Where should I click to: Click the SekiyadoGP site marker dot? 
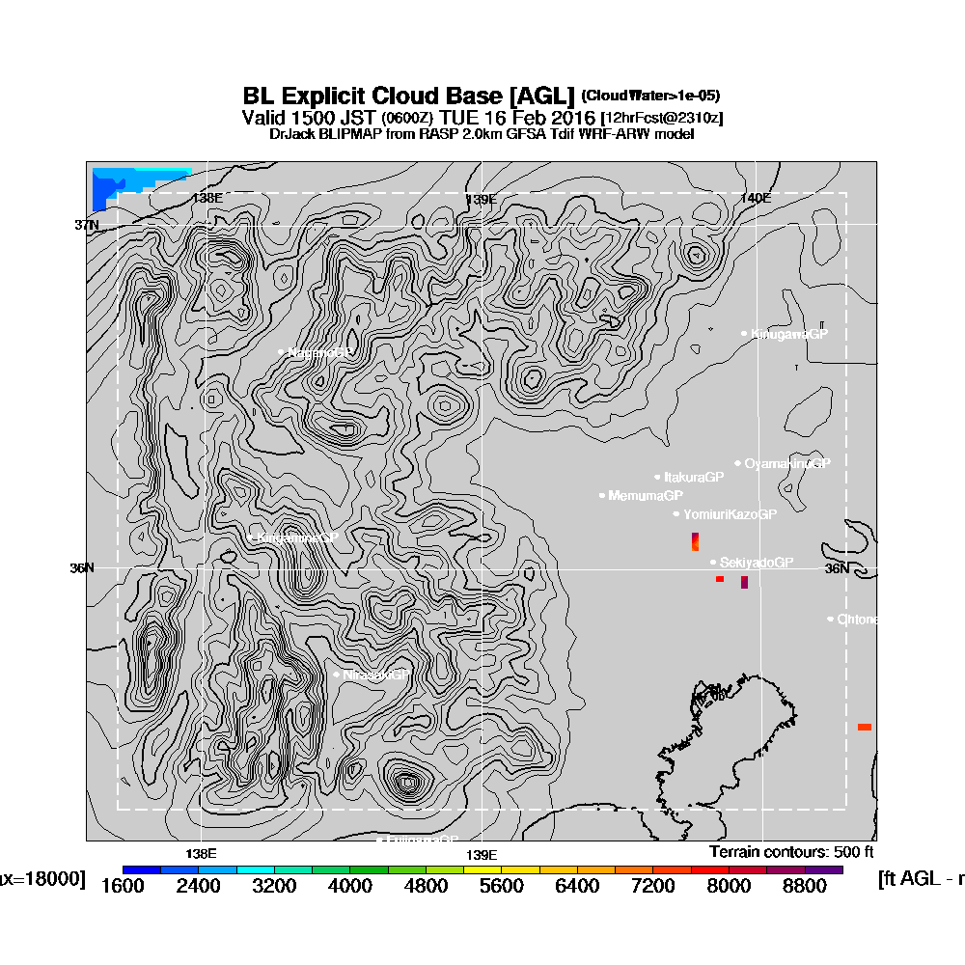(713, 563)
